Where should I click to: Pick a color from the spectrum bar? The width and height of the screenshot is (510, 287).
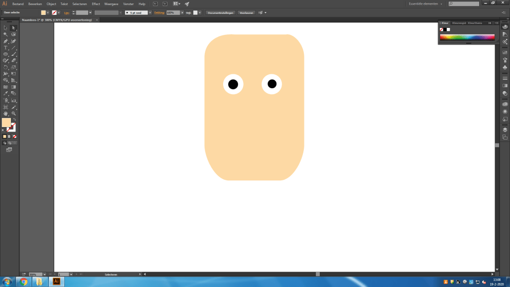coord(467,37)
